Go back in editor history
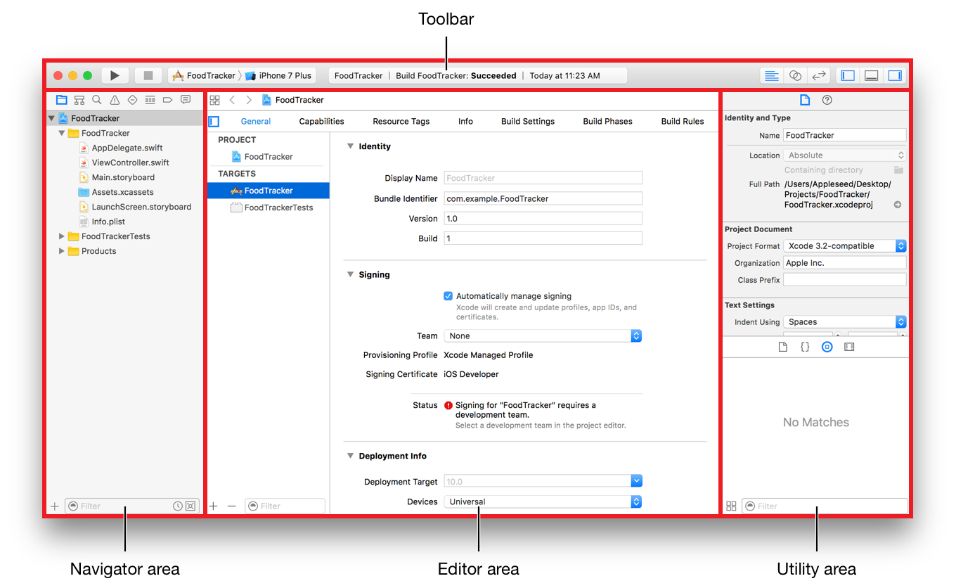 click(x=233, y=100)
